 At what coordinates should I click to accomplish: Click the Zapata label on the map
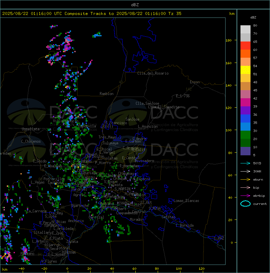click(72, 242)
